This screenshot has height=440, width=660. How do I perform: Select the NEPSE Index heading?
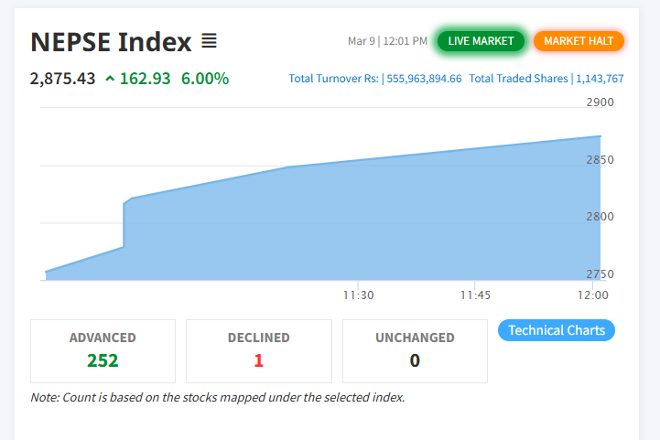[x=111, y=42]
